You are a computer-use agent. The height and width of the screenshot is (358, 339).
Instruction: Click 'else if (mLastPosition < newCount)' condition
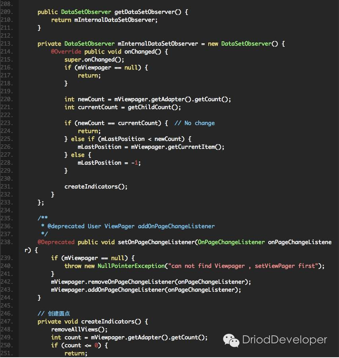pyautogui.click(x=128, y=139)
